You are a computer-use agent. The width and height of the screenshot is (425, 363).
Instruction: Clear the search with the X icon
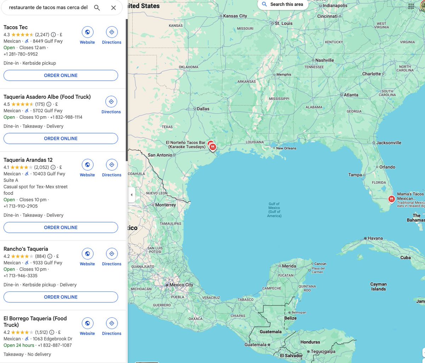(113, 8)
